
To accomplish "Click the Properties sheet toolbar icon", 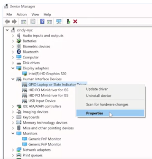I will [x=33, y=21].
